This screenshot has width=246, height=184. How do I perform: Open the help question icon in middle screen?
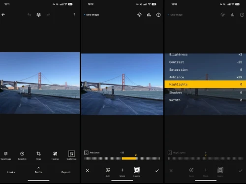pyautogui.click(x=158, y=15)
